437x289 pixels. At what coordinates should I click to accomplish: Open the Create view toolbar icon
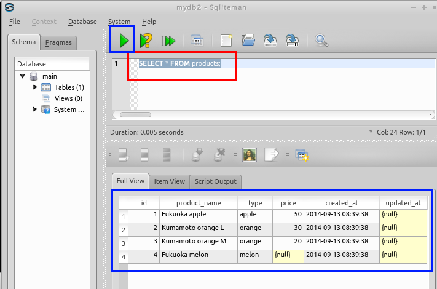[x=197, y=41]
